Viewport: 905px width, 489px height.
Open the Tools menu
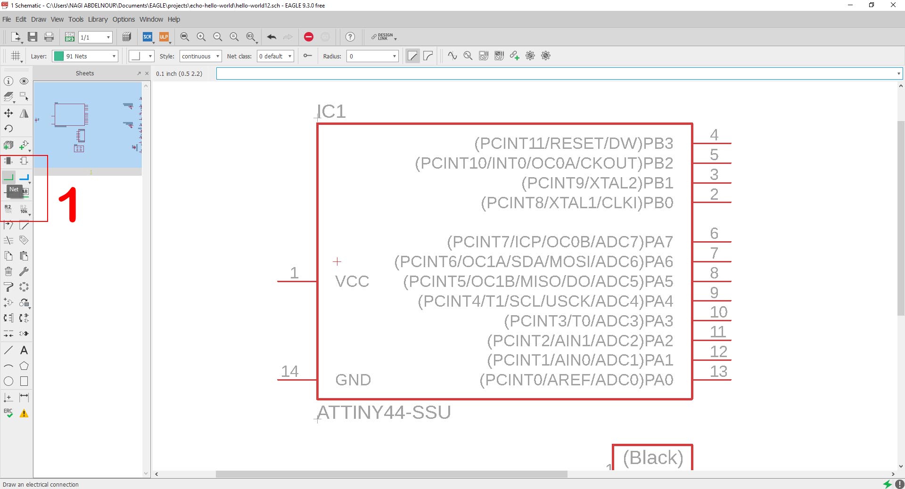click(x=76, y=19)
